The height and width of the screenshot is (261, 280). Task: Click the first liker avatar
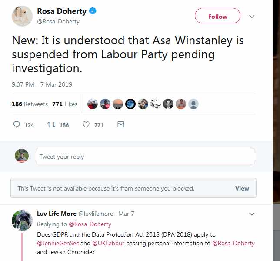[x=92, y=104]
